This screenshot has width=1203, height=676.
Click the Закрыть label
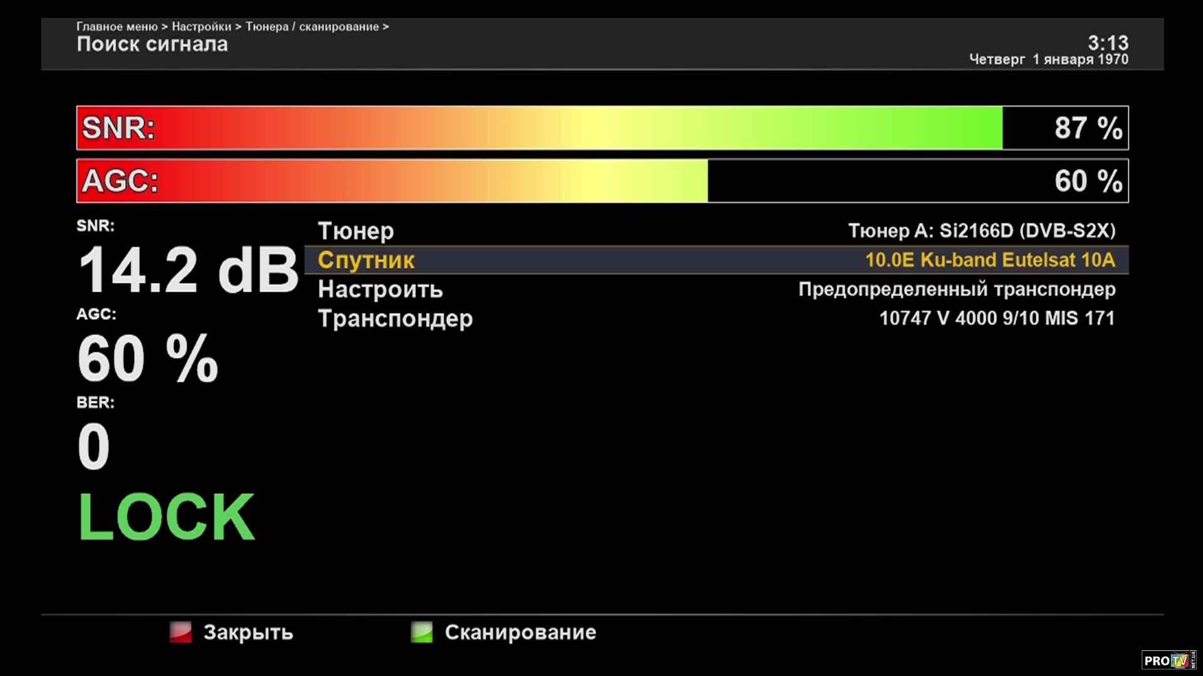(x=248, y=633)
